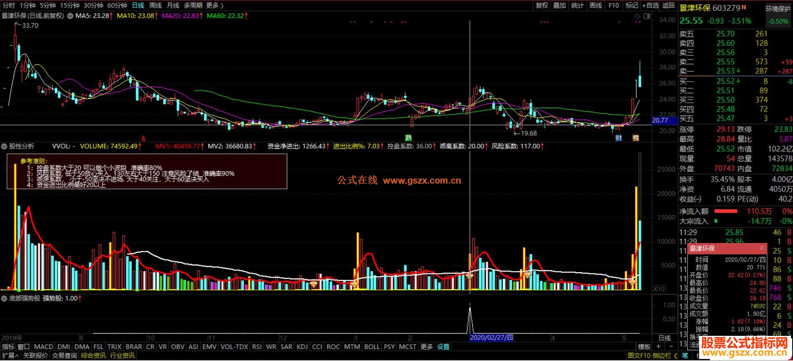Switch to the 5分钟 period tab
Screen dimensions: 793x361
(x=48, y=5)
